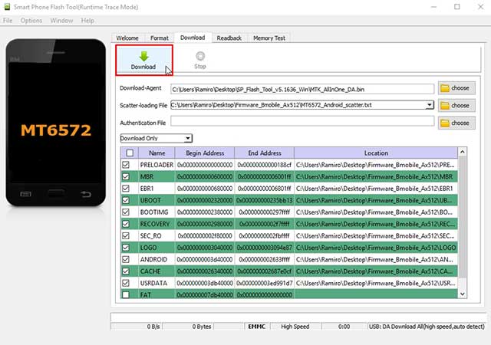Screen dimensions: 491x345
Task: Open the Help menu
Action: pyautogui.click(x=87, y=21)
